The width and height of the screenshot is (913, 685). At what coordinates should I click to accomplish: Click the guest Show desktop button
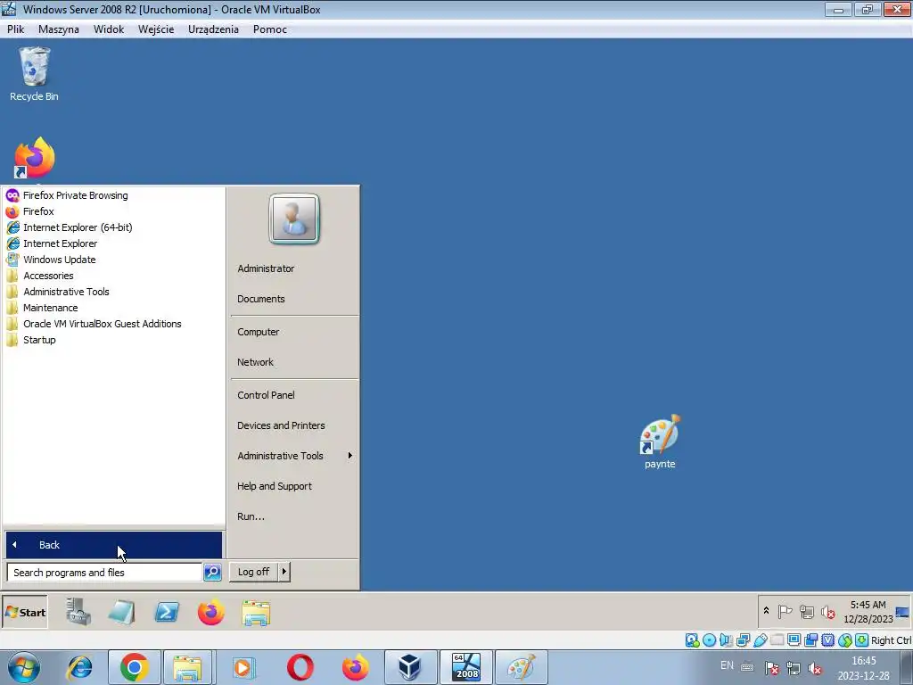[x=902, y=612]
